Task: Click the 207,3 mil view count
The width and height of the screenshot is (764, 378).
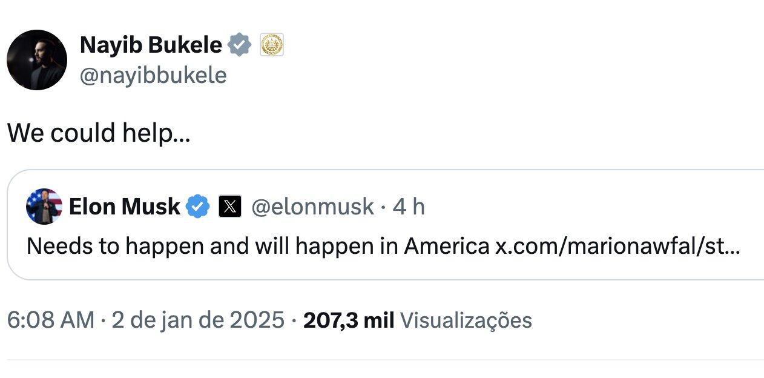Action: (x=349, y=320)
